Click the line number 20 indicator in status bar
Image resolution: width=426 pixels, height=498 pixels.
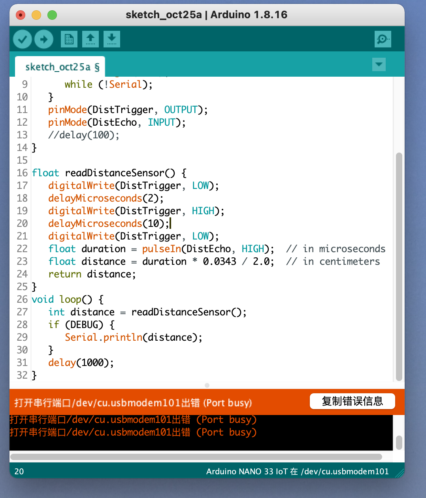(19, 471)
